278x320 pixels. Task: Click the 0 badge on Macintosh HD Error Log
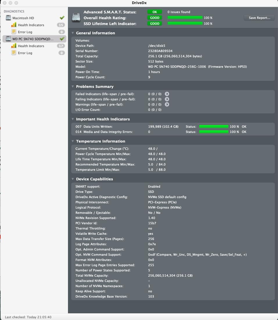[62, 32]
